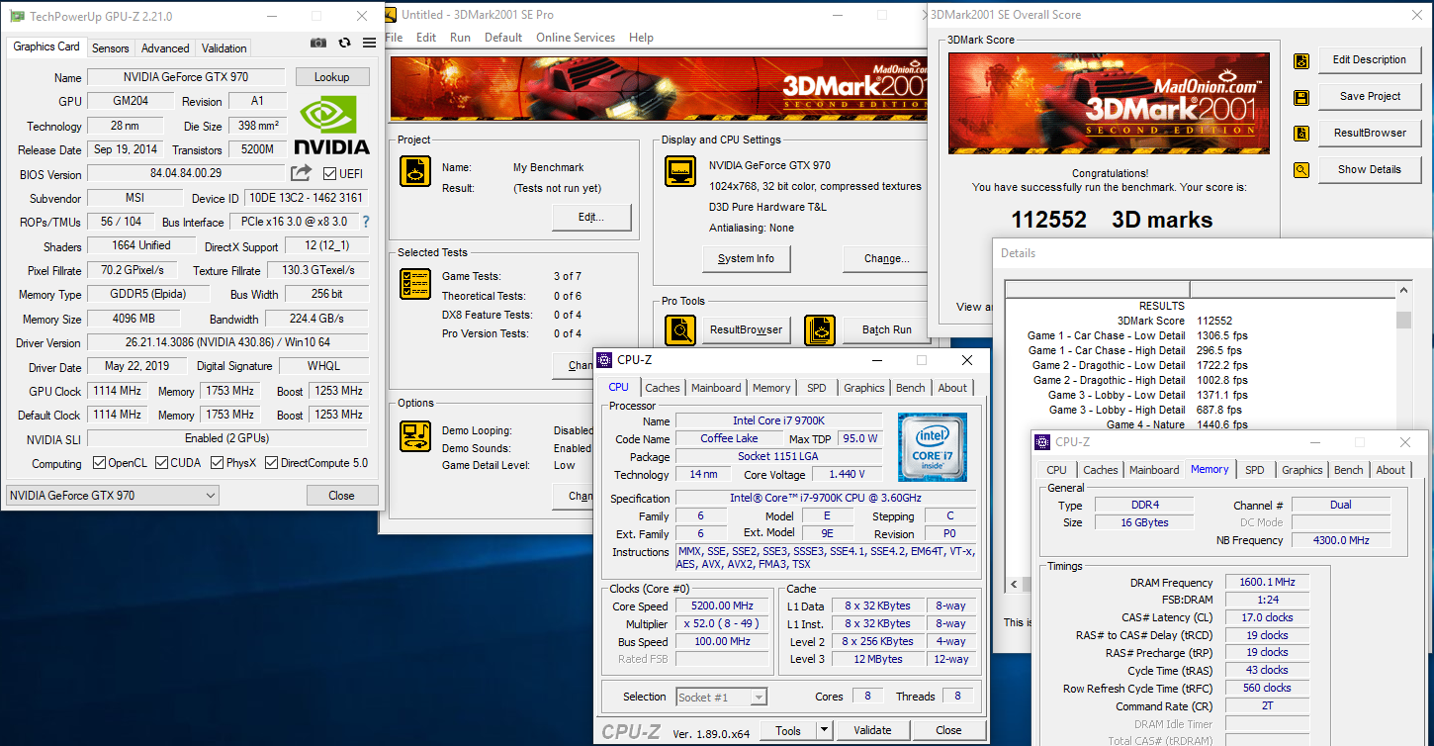Click the Batch Run button

tap(886, 329)
